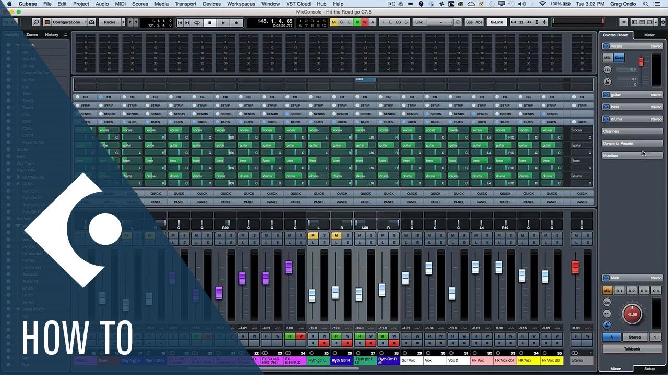Toggle the Main control room power button

pos(606,278)
